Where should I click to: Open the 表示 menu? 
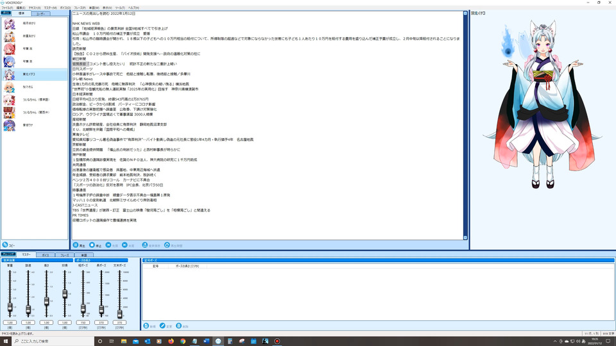coord(107,8)
